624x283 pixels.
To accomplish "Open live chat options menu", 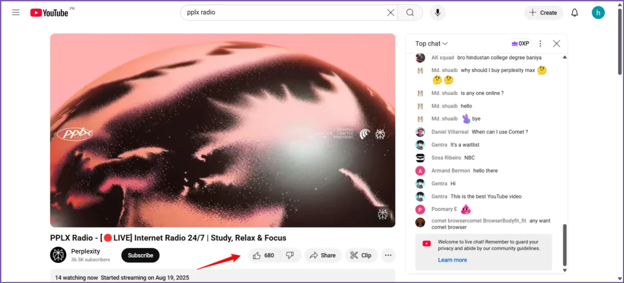I will pos(540,44).
